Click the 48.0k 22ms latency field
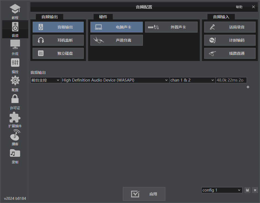The image size is (260, 203). click(x=231, y=80)
